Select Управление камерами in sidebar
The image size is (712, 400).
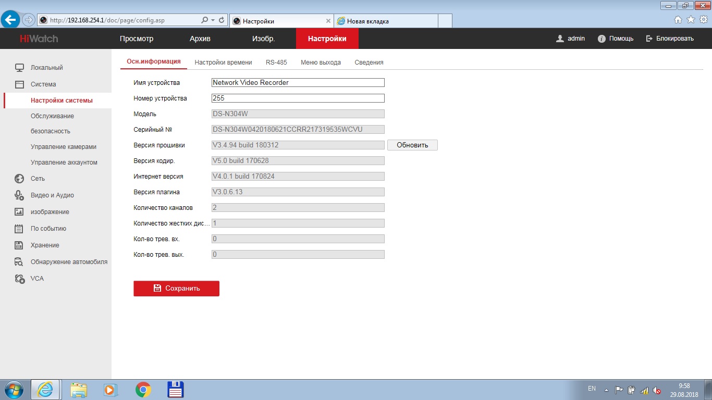64,147
